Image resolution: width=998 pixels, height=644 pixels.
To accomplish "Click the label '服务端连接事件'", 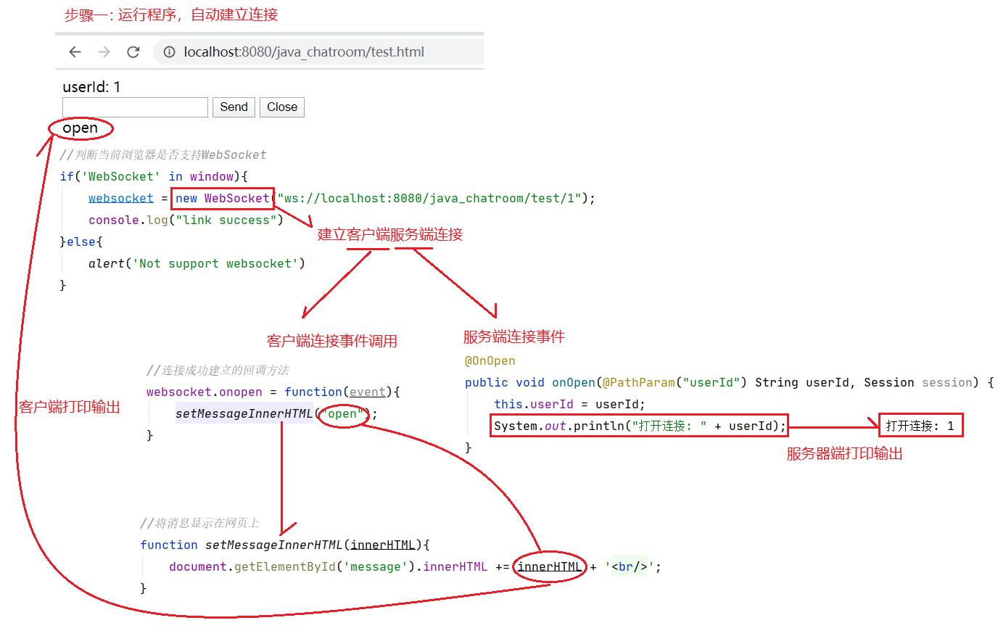I will (x=514, y=337).
